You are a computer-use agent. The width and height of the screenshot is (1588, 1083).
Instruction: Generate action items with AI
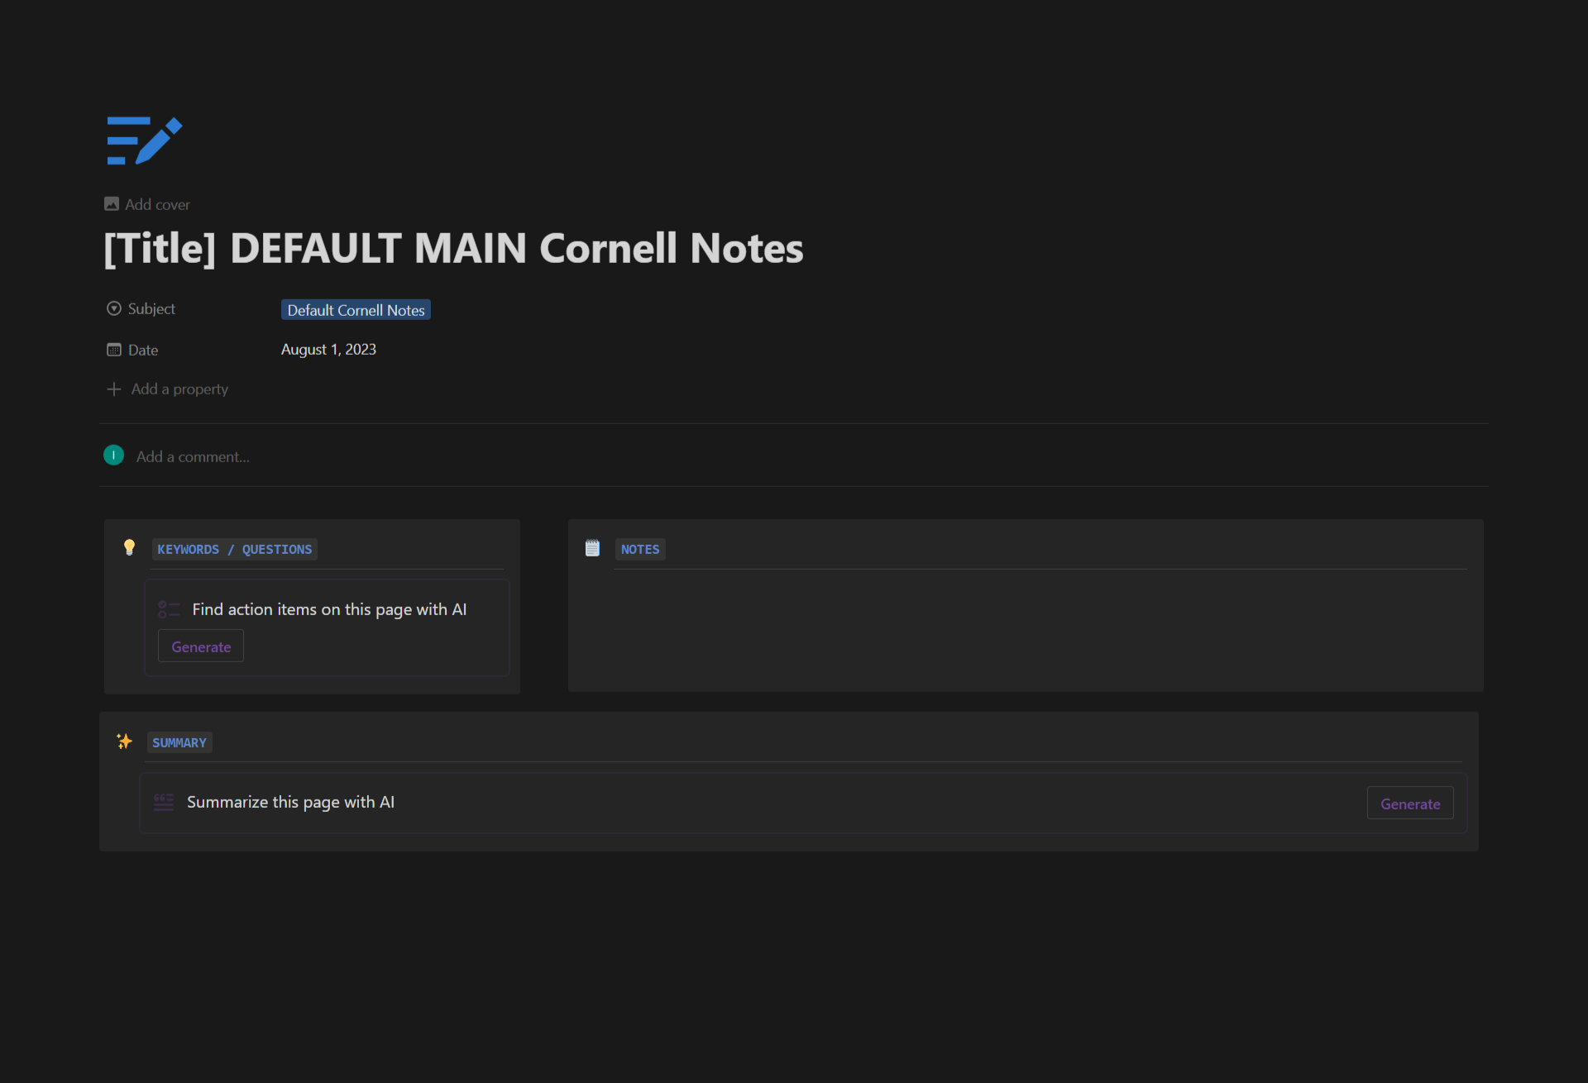pyautogui.click(x=201, y=646)
